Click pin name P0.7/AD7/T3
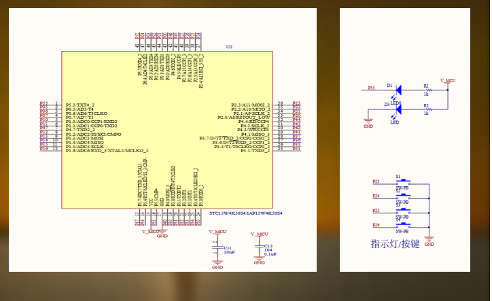The width and height of the screenshot is (492, 301). 80,118
